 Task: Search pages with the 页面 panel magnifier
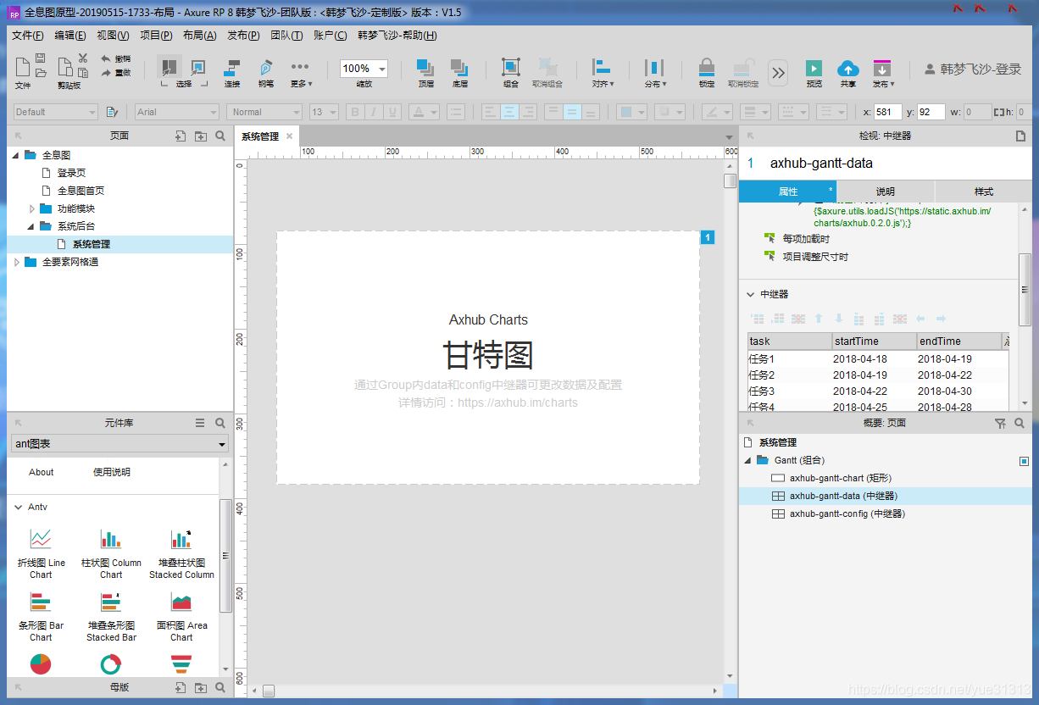pos(220,136)
